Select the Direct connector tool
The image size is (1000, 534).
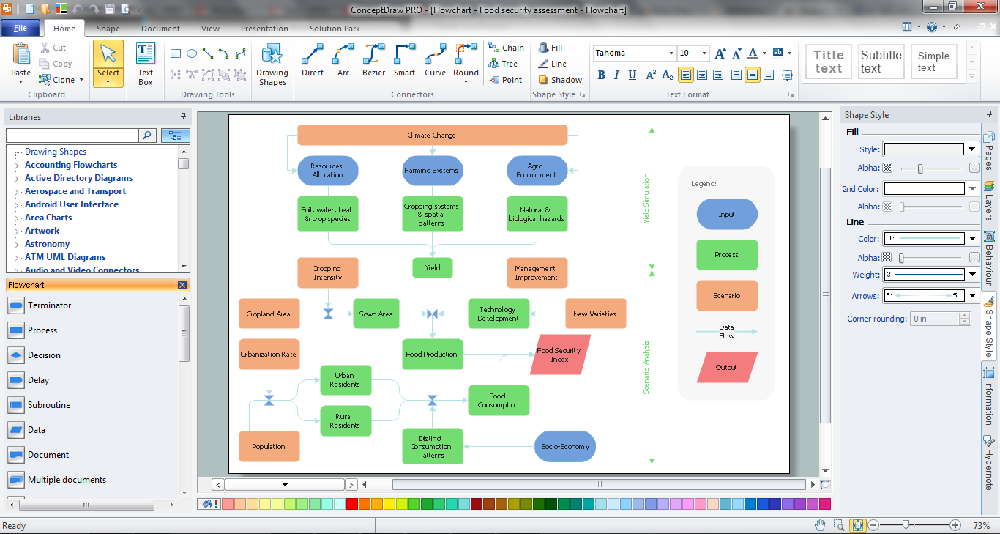pyautogui.click(x=313, y=60)
